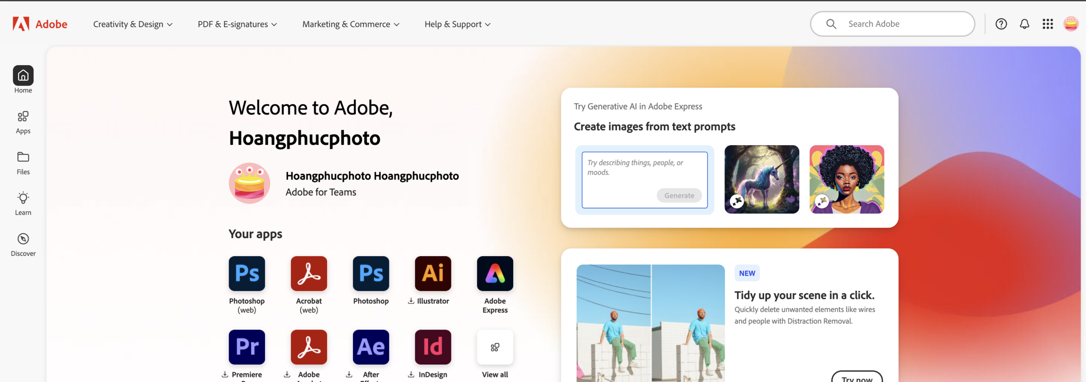This screenshot has height=382, width=1086.
Task: Click the InDesign app icon
Action: [x=433, y=347]
